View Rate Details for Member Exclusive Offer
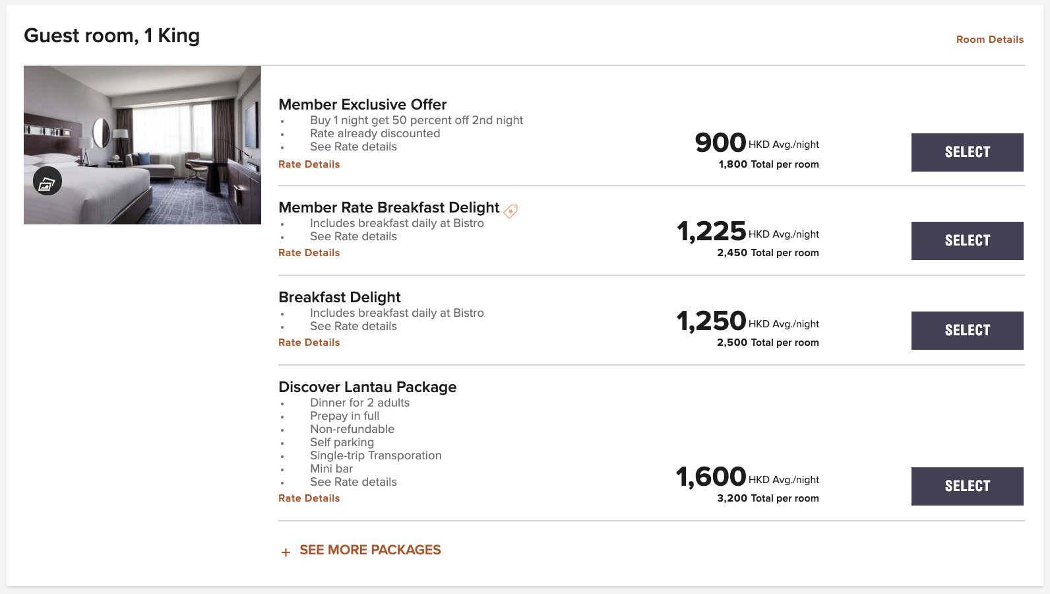Viewport: 1050px width, 594px height. point(309,164)
